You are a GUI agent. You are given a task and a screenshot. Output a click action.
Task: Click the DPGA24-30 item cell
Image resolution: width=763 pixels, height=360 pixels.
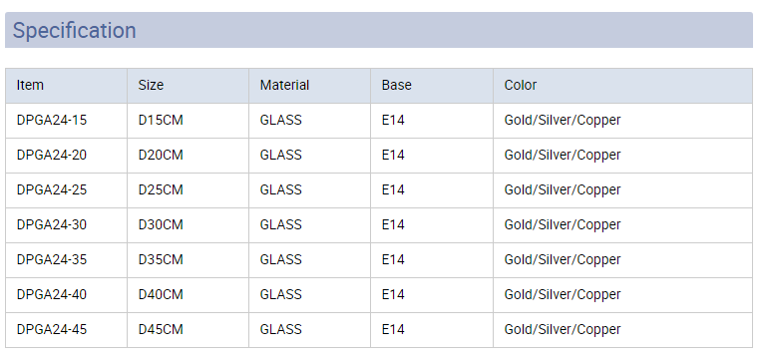(66, 225)
